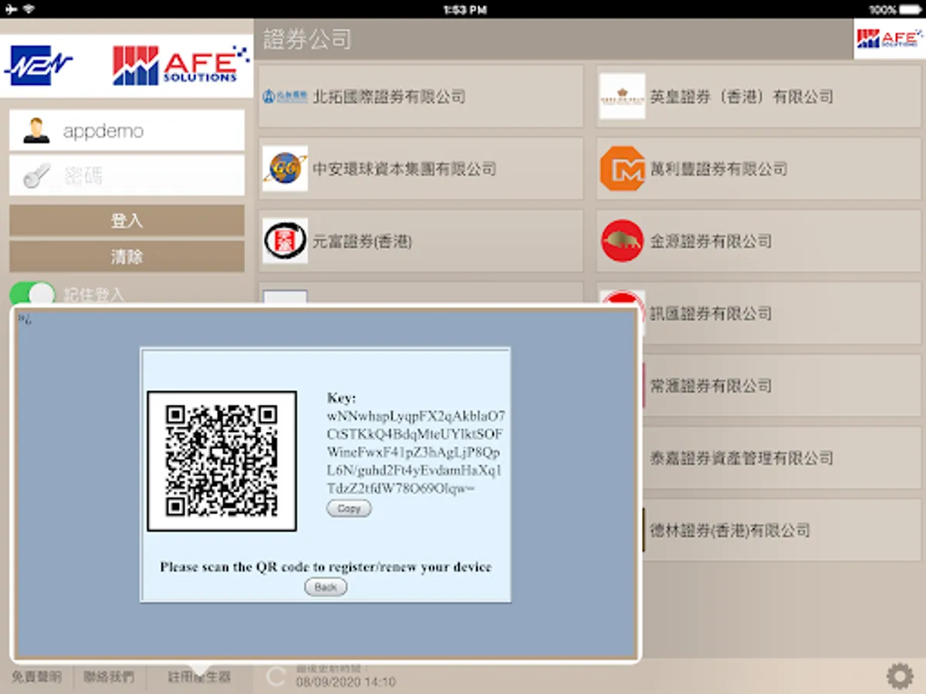This screenshot has height=694, width=926.
Task: Tap the 元富證券 red seal logo
Action: (x=285, y=241)
